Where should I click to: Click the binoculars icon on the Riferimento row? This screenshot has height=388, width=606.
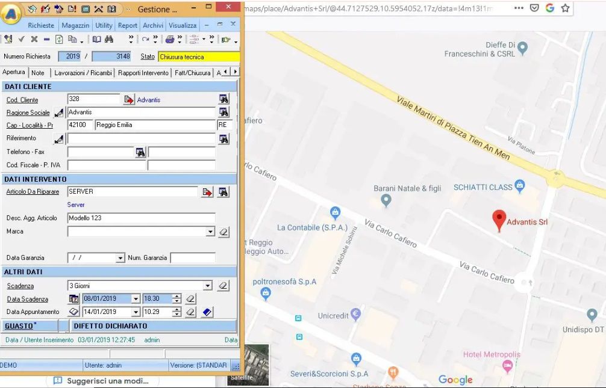coord(223,139)
